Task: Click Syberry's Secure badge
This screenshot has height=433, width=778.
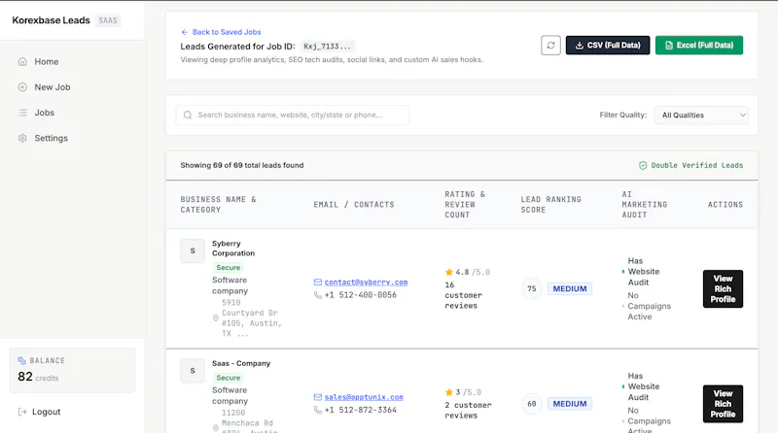Action: pos(229,268)
